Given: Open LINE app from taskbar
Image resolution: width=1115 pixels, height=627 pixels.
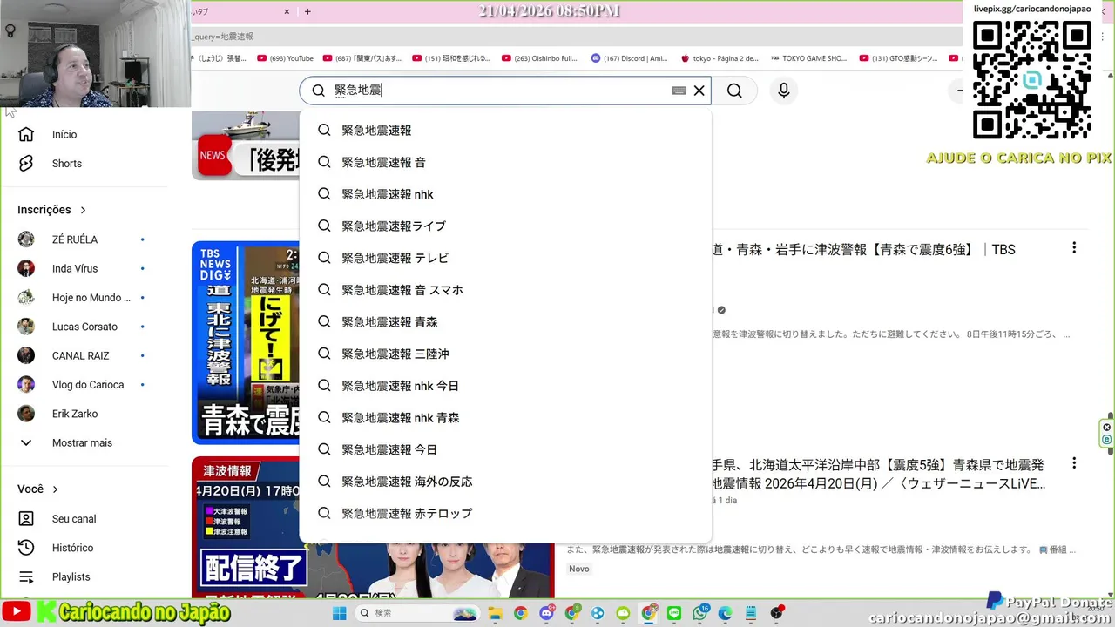Looking at the screenshot, I should (674, 613).
